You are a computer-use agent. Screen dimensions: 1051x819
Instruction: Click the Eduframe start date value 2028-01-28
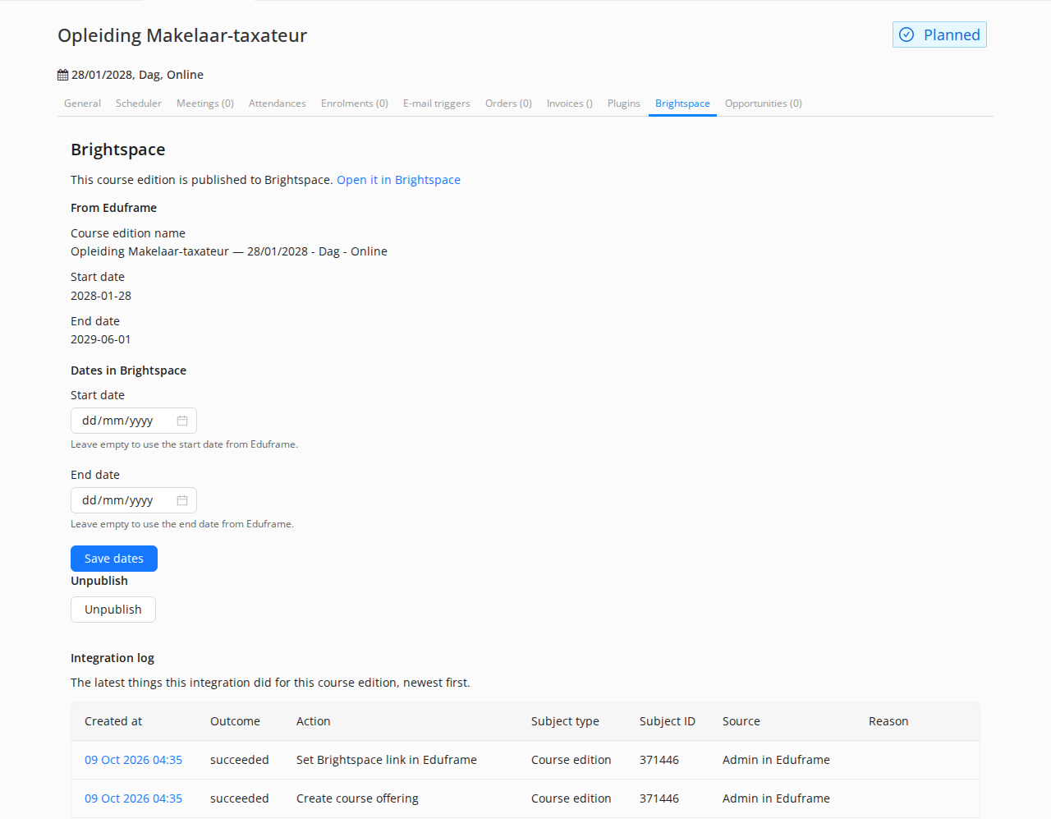pos(101,296)
